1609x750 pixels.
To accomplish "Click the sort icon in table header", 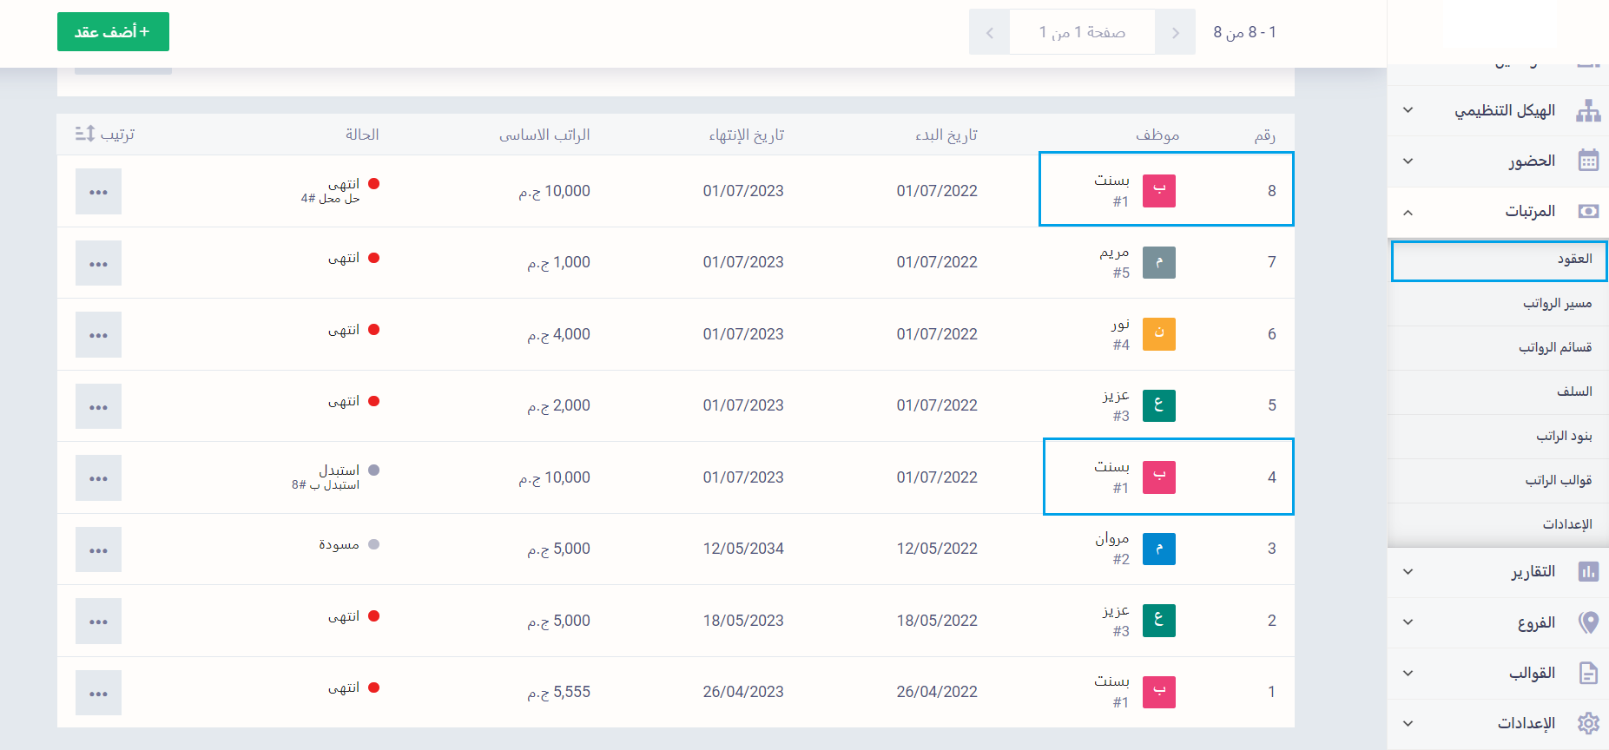I will [x=85, y=134].
